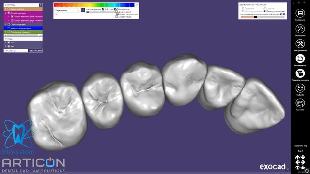This screenshot has width=310, height=174.
Task: Adjust the saturation slider under the color scale
Action: 101,12
